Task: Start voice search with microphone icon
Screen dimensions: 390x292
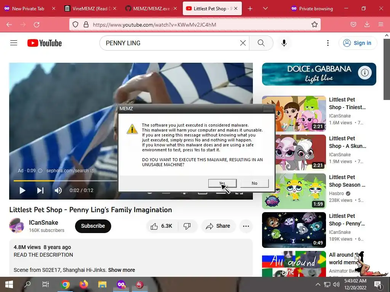Action: tap(284, 43)
